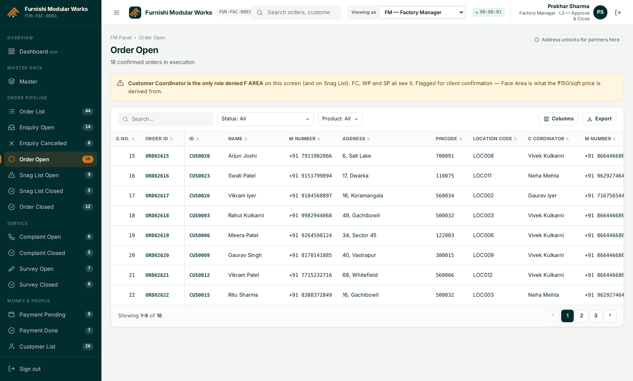The width and height of the screenshot is (633, 381).
Task: Click the Complaint Closed check icon
Action: point(12,253)
